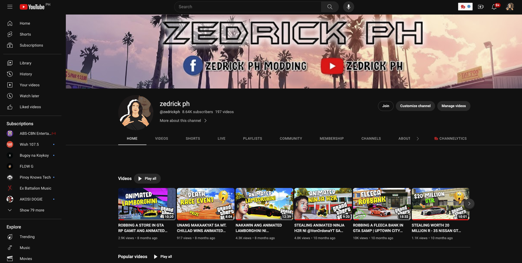Open the account avatar menu
The height and width of the screenshot is (263, 522).
510,7
